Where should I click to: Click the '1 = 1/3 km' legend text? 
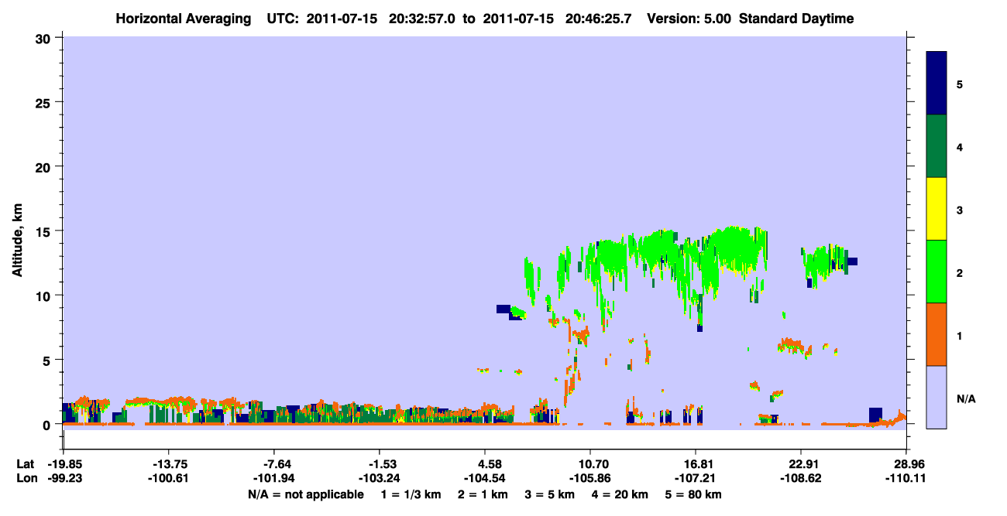(411, 494)
